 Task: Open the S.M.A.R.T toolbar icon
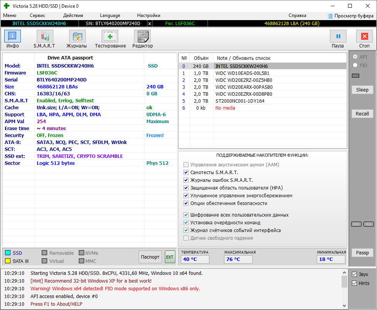[45, 36]
